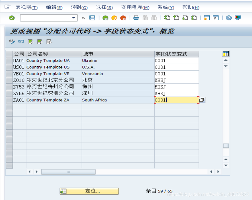
Task: Select row Z753 with its row selector
Action: (x=9, y=87)
